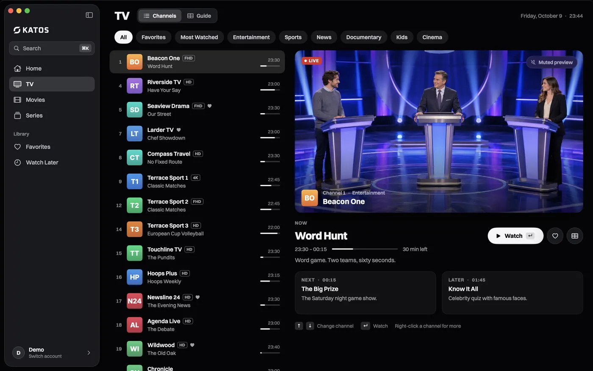The width and height of the screenshot is (593, 371).
Task: Click the Word Hunt progress bar
Action: [365, 249]
